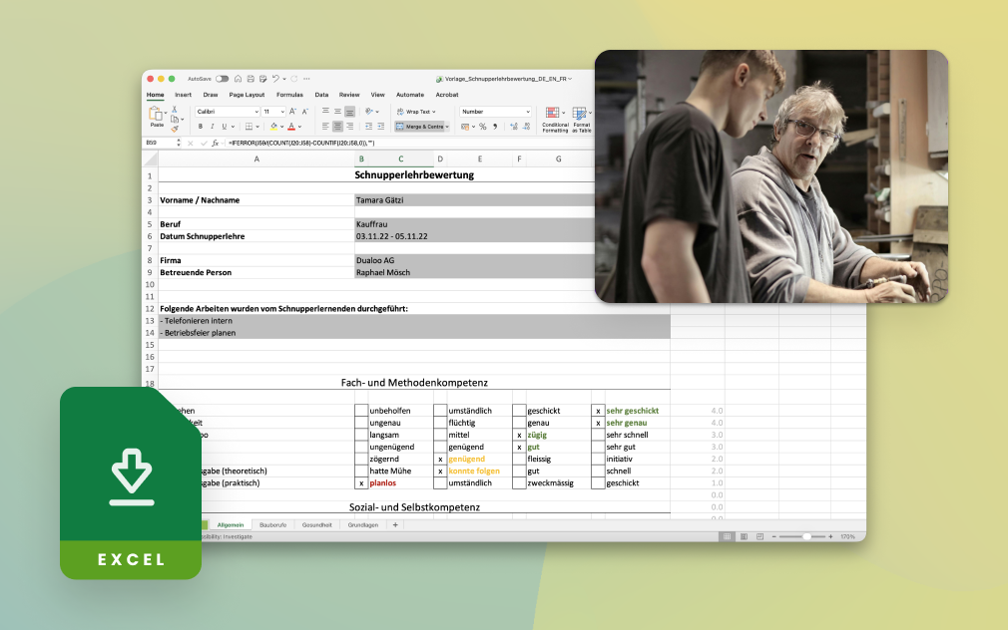Expand the Wrap Text dropdown arrow
Image resolution: width=1008 pixels, height=630 pixels.
tap(434, 112)
